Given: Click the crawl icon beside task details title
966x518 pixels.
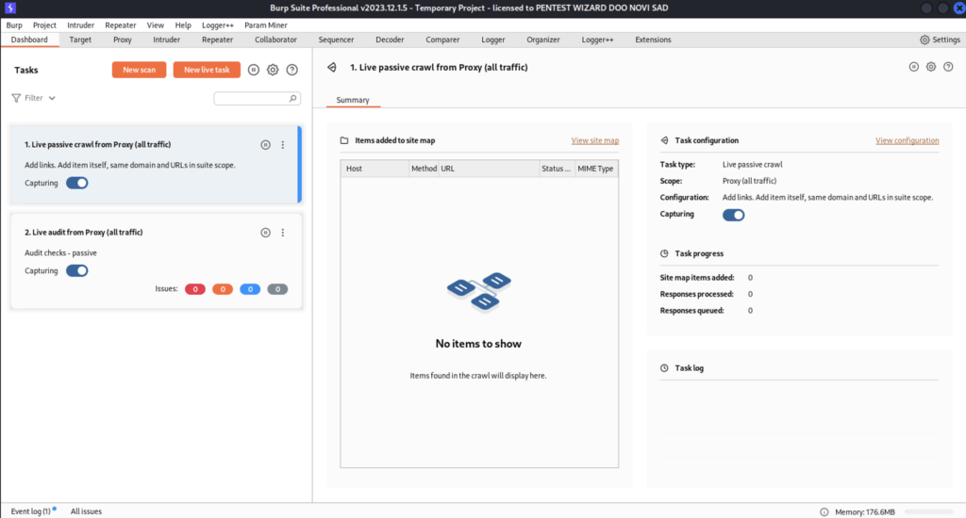Looking at the screenshot, I should (x=332, y=67).
